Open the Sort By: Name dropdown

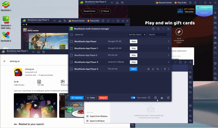(137, 35)
